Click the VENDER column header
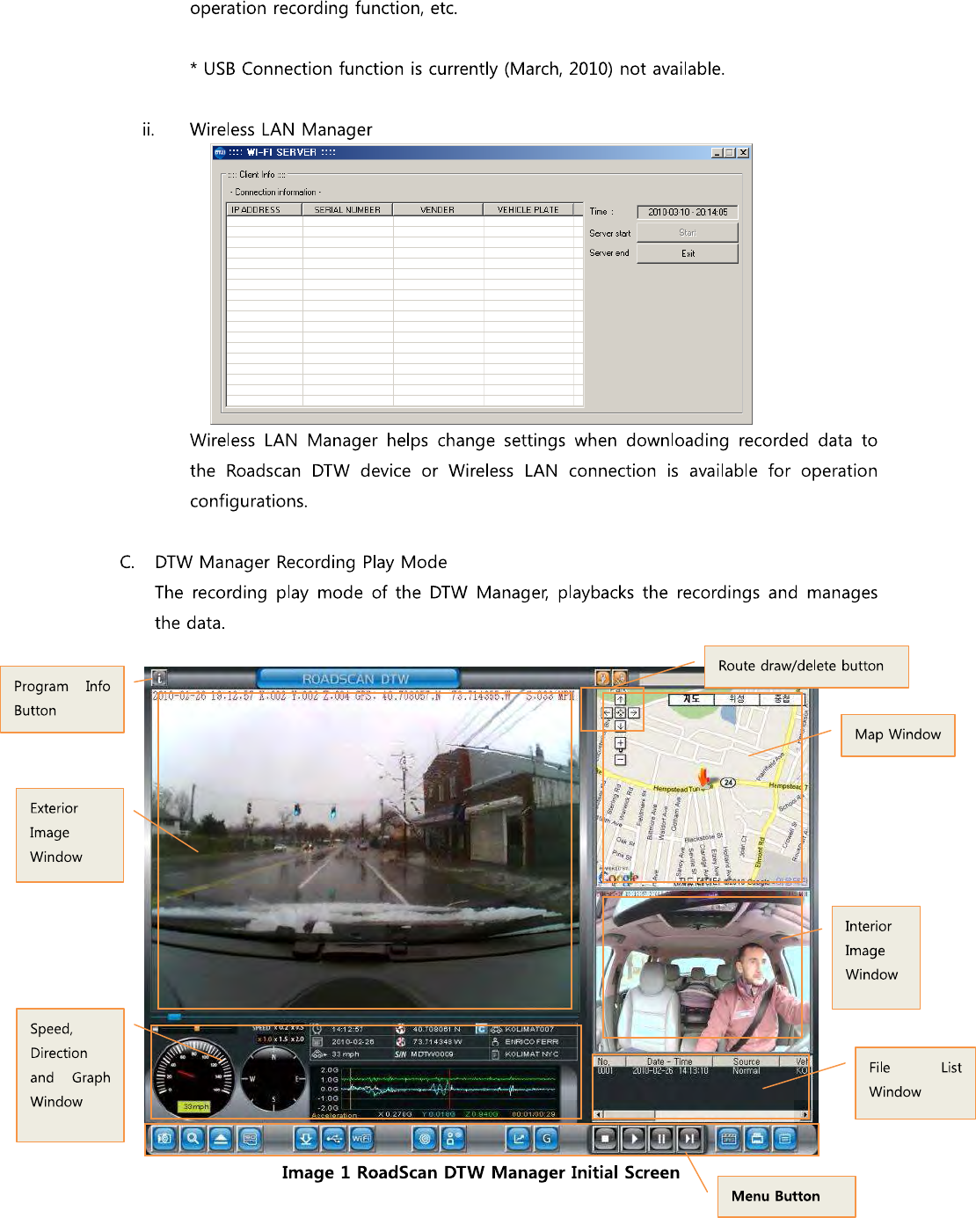 (x=438, y=209)
